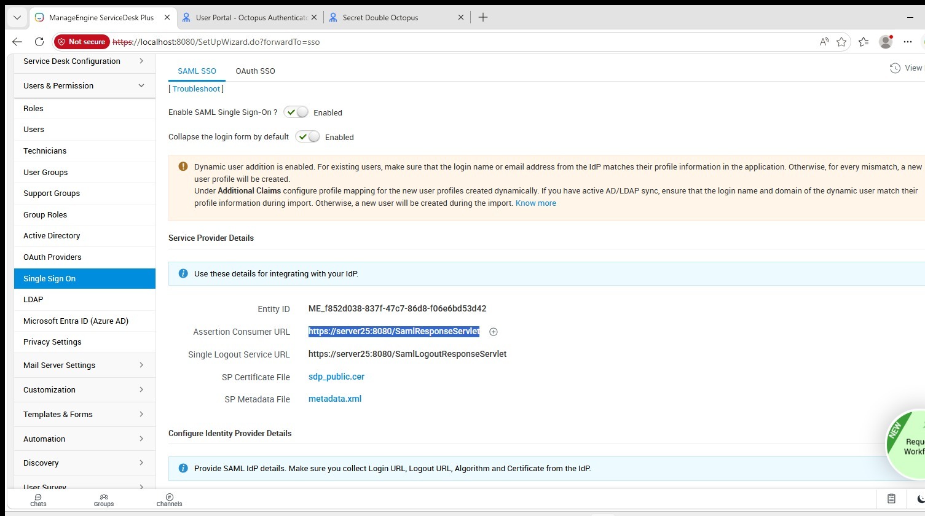Click the Entity ID value text

(397, 308)
